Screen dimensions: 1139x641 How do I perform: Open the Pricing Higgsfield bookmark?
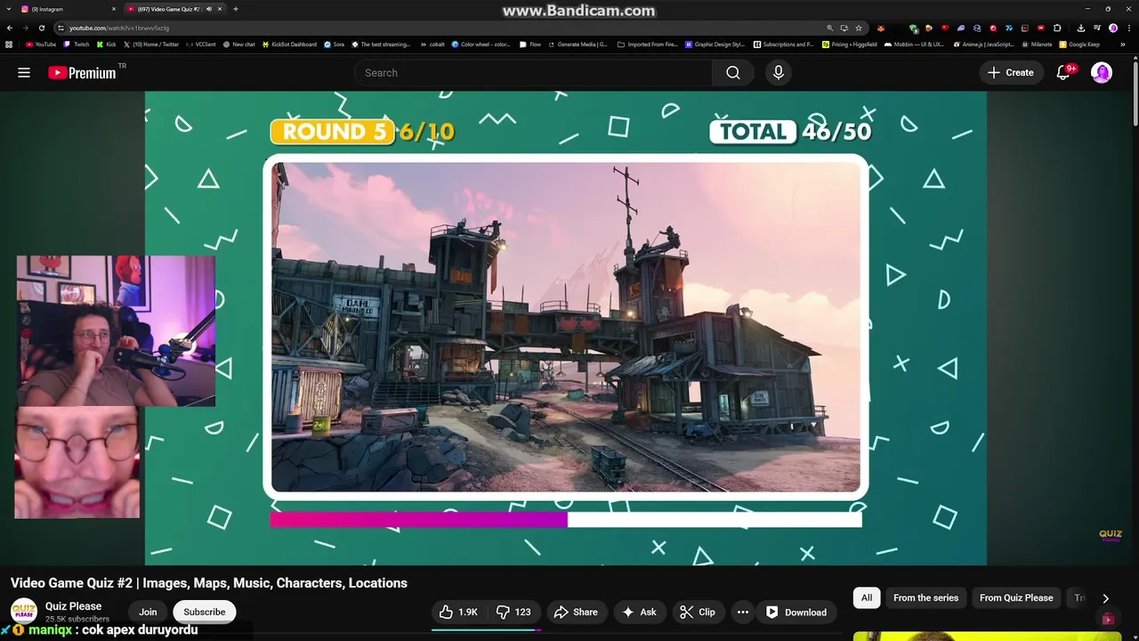pyautogui.click(x=849, y=44)
